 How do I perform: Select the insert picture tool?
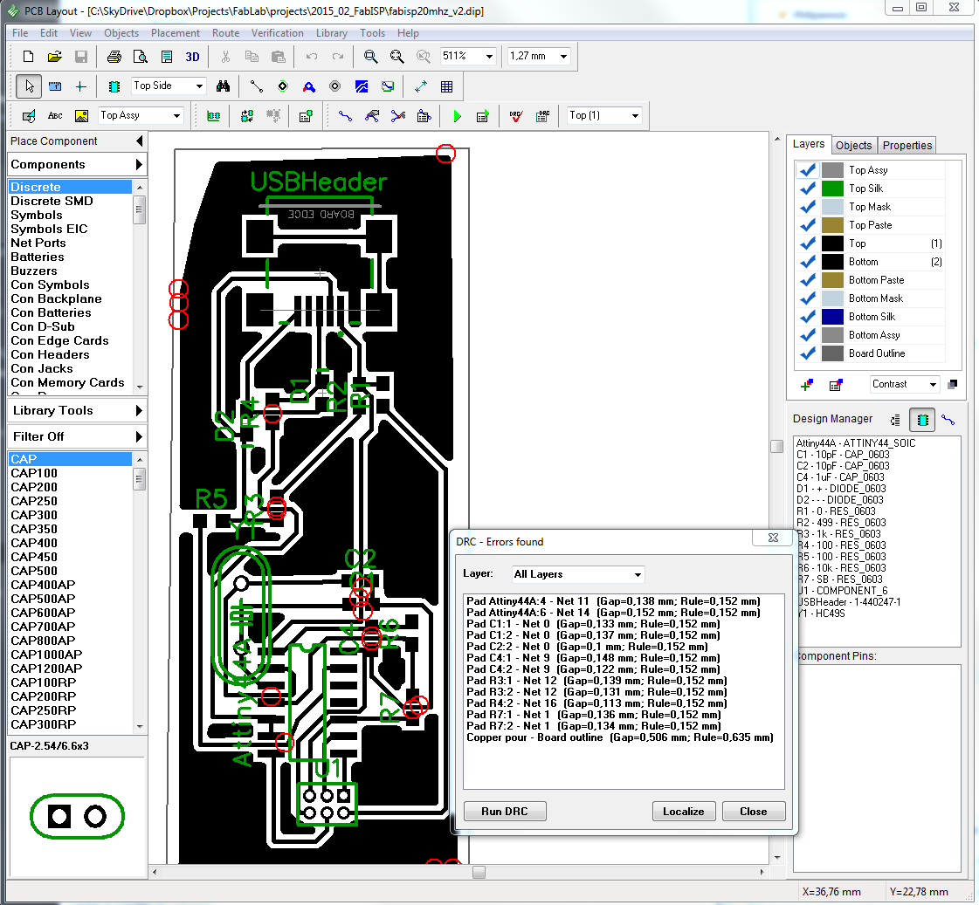click(81, 115)
